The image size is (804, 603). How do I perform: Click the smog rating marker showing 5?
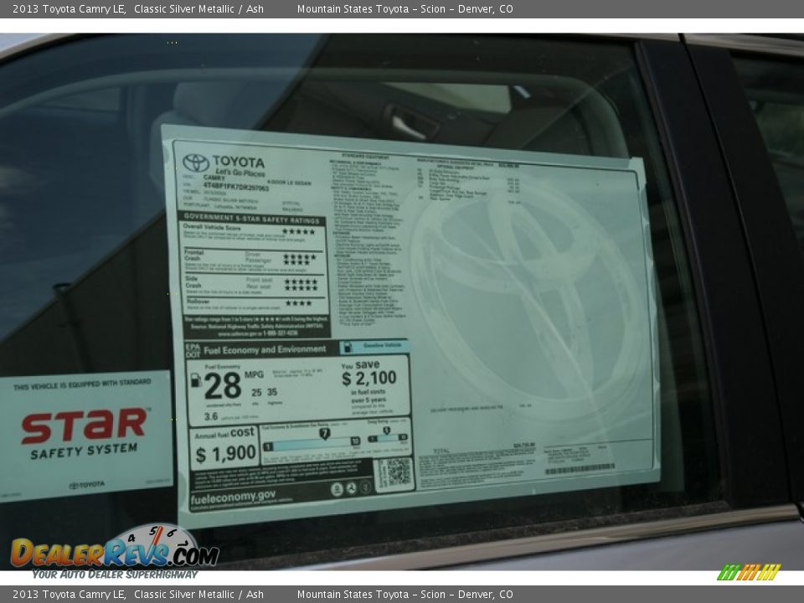point(387,430)
